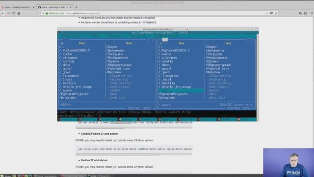The image size is (314, 177).
Task: Open the Firefox hamburger menu
Action: tap(312, 13)
